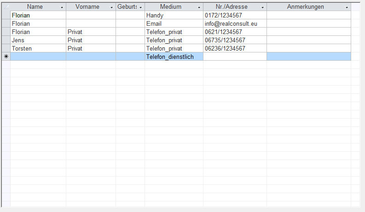
Task: Open the Medium column dropdown arrow
Action: pos(199,7)
